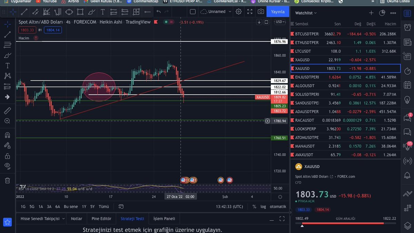Toggle log scale
414x233 pixels.
pos(263,207)
